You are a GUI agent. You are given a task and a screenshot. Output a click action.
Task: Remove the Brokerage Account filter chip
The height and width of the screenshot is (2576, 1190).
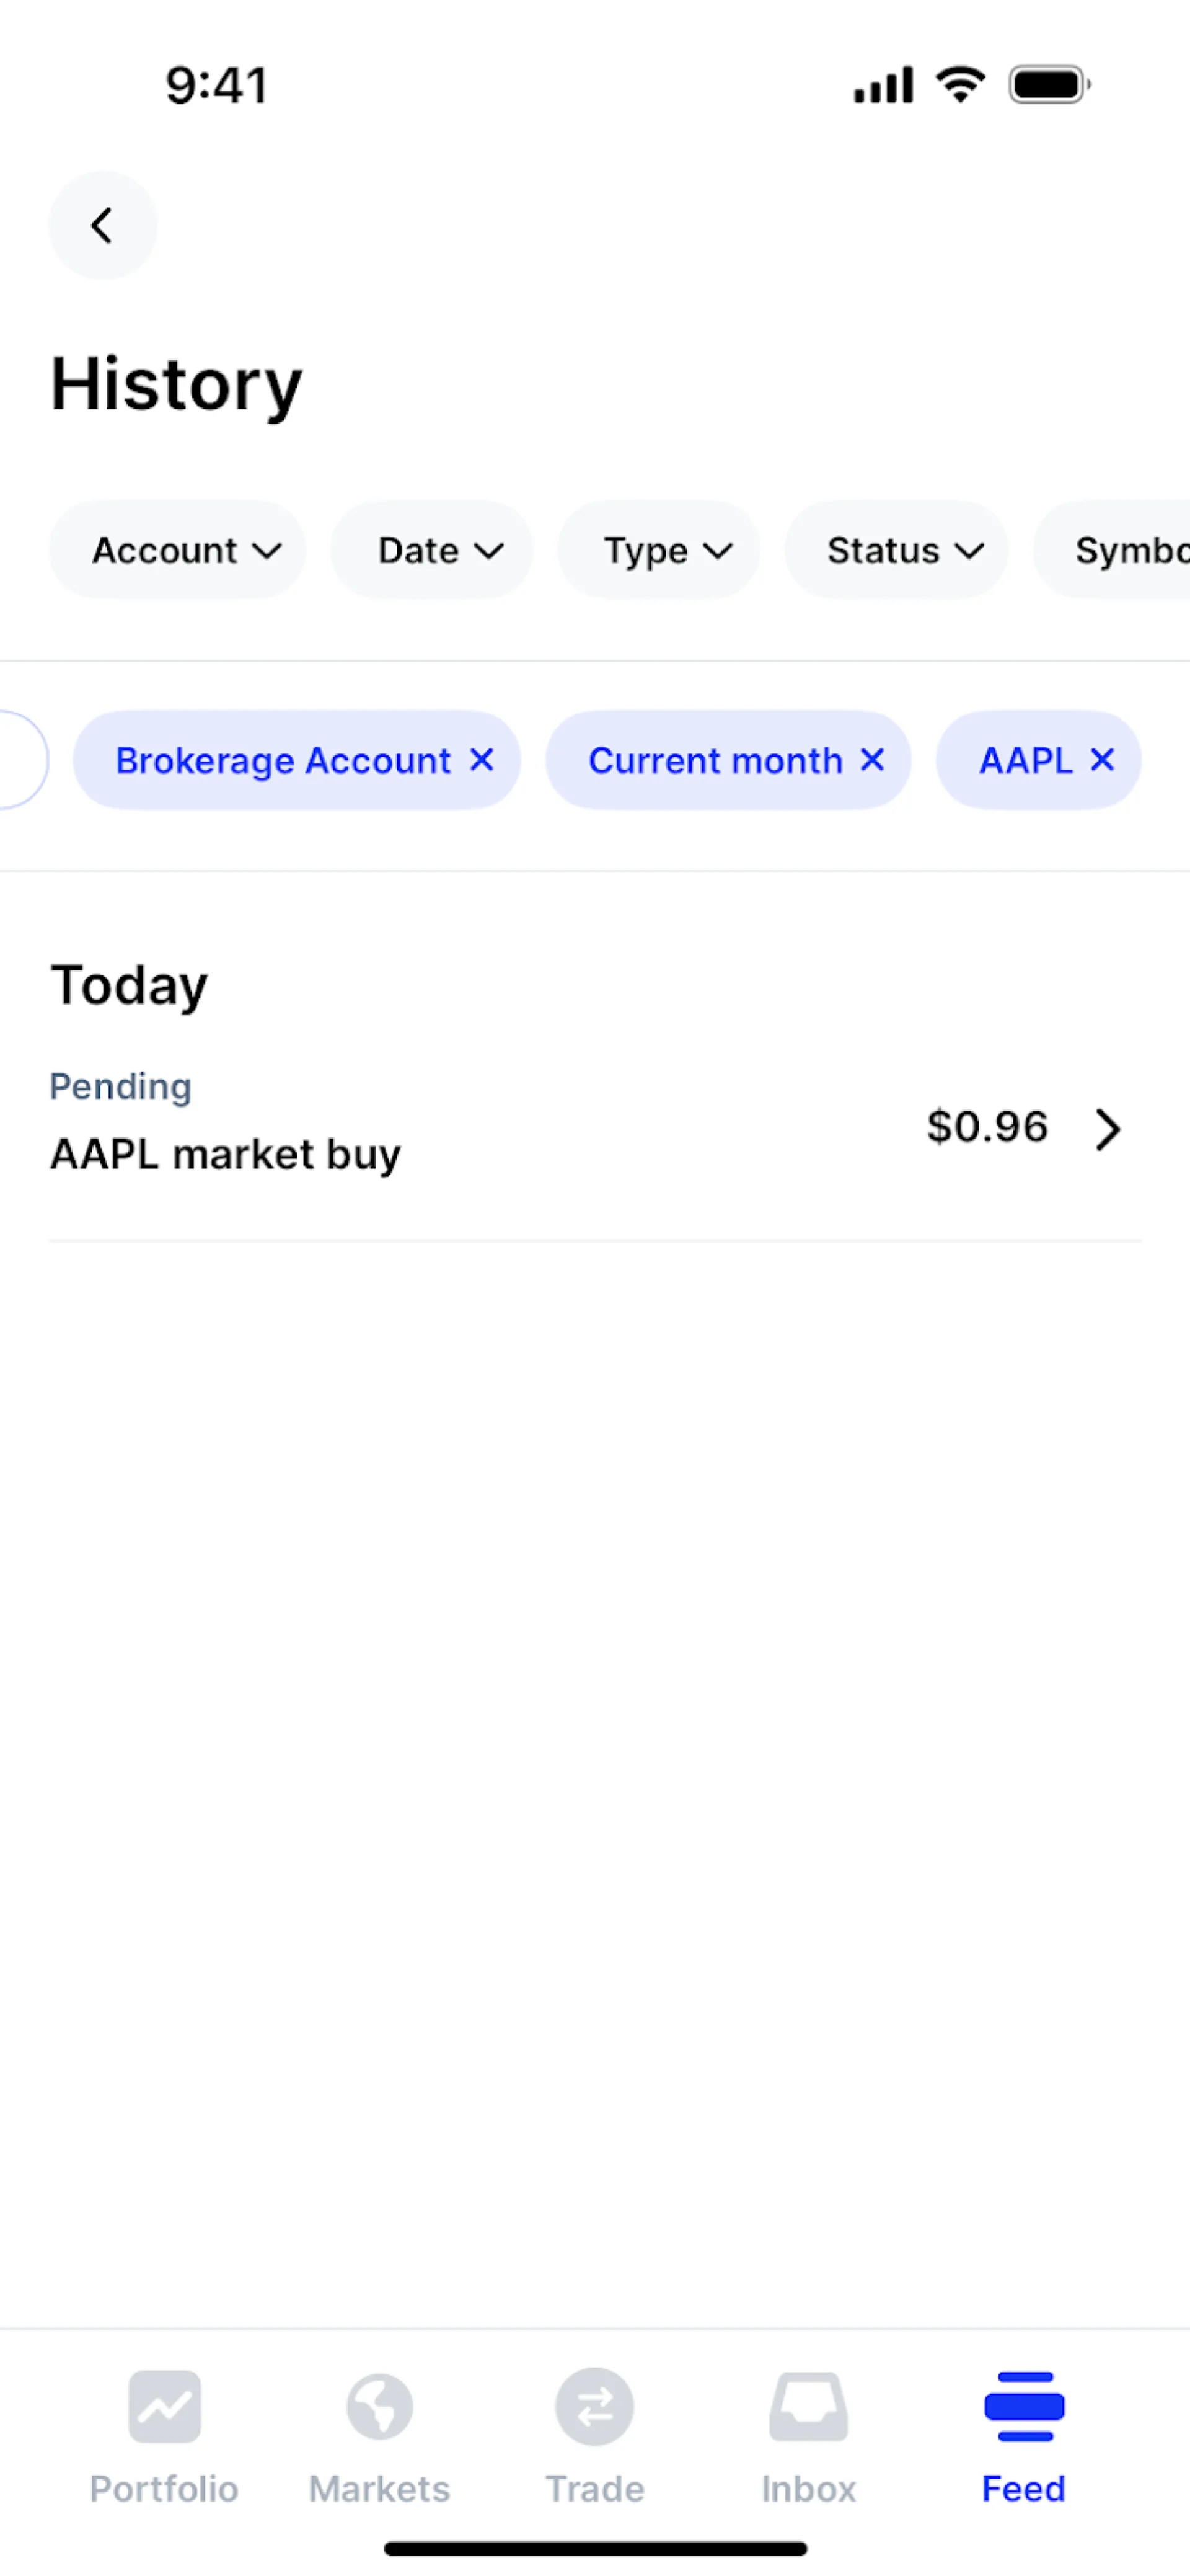point(482,760)
